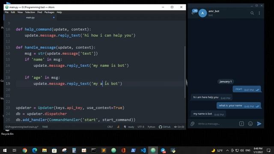Image resolution: width=274 pixels, height=154 pixels.
Task: Click the amr_bot avatar circle
Action: coord(203,13)
